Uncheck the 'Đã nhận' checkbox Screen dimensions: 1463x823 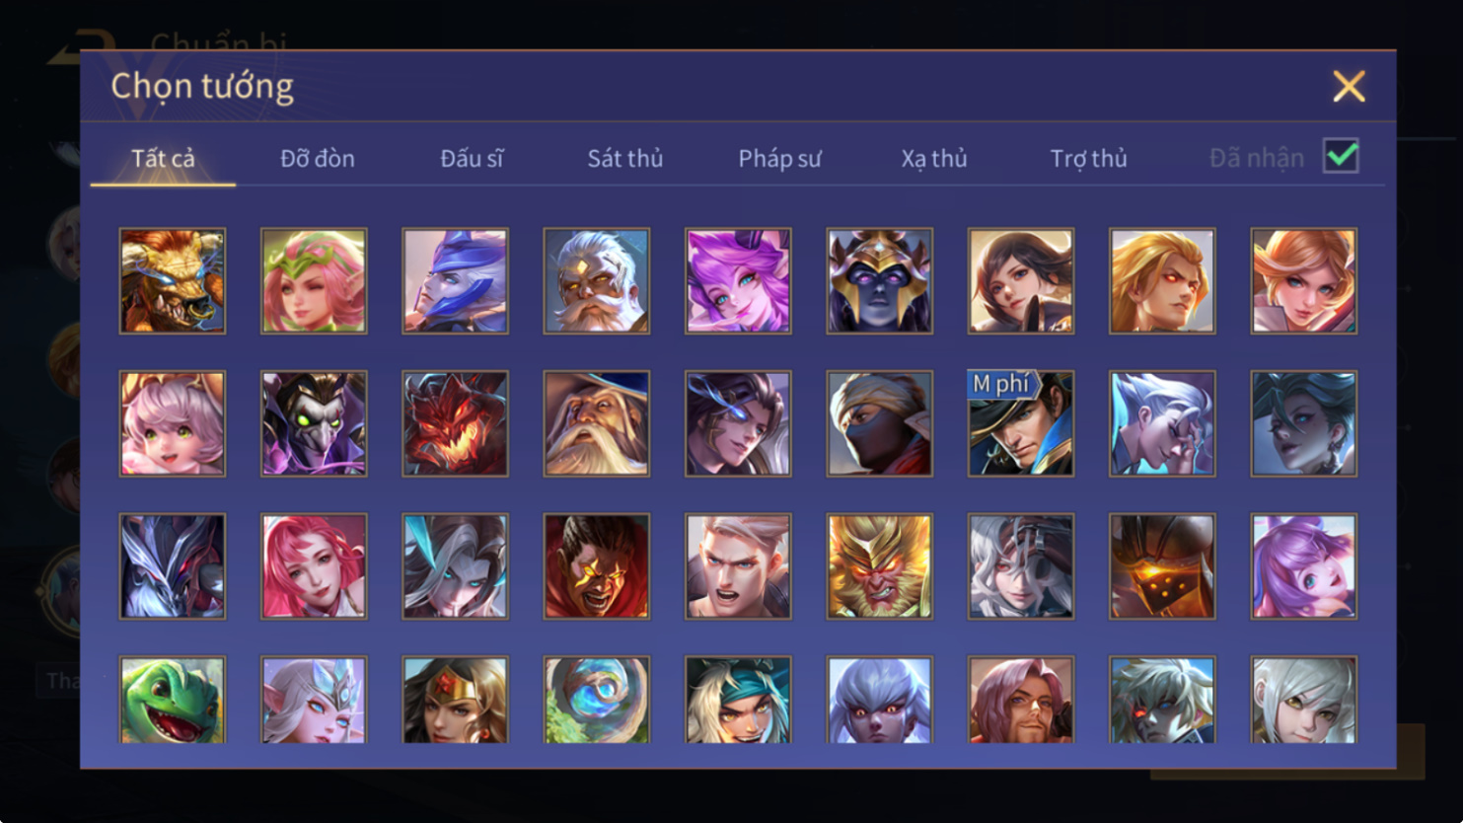click(x=1342, y=156)
